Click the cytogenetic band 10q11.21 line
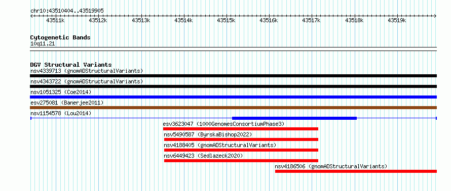This screenshot has width=451, height=191. coord(233,49)
